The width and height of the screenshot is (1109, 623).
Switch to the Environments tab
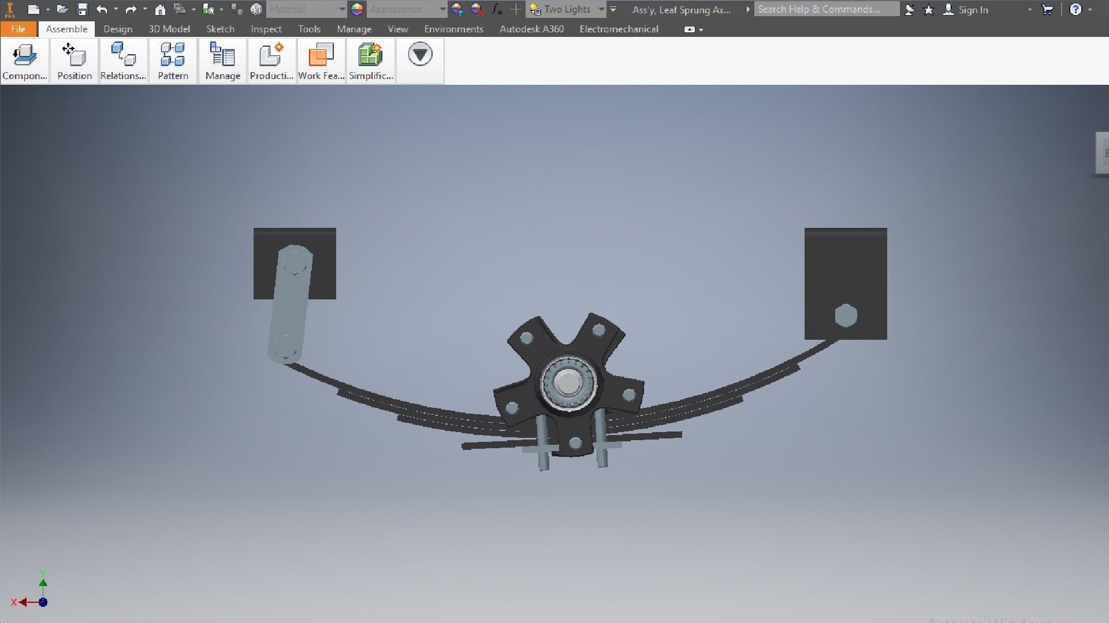click(453, 29)
